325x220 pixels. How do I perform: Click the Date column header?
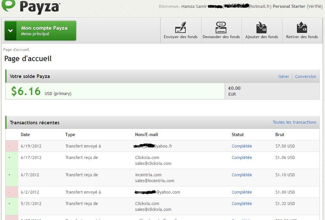pyautogui.click(x=25, y=134)
